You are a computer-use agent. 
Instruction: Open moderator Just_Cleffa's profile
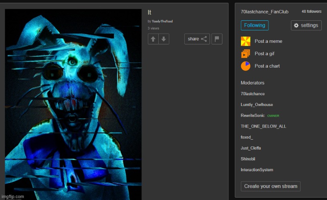[250, 148]
